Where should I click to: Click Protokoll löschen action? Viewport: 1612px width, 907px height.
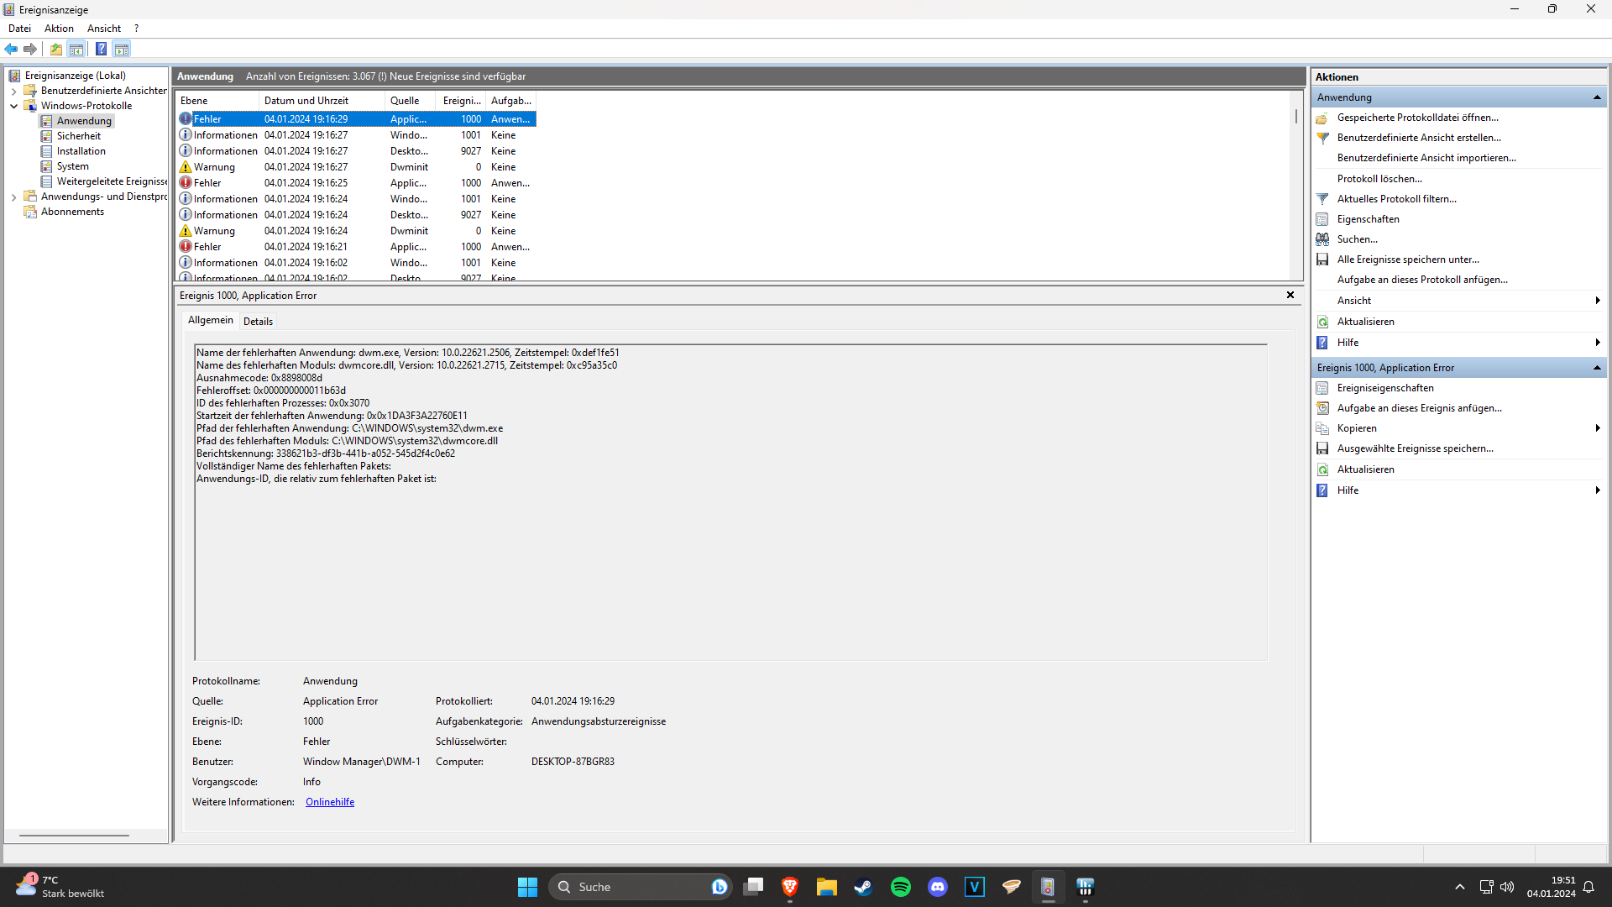coord(1379,179)
